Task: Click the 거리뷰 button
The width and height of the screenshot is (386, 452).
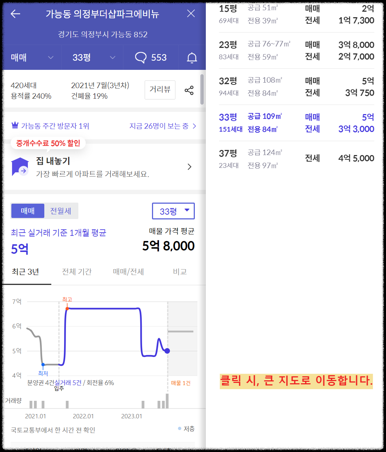Action: pos(160,90)
